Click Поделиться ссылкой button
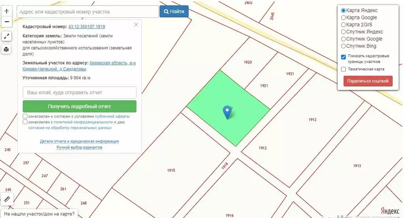 368,81
